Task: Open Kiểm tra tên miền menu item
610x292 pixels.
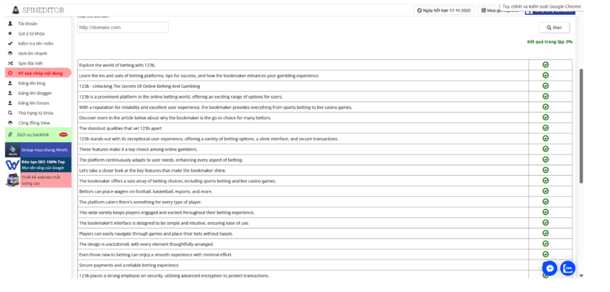Action: click(x=36, y=43)
